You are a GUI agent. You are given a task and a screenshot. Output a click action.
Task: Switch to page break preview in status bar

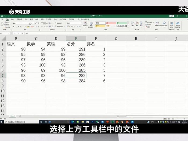[x=173, y=119]
